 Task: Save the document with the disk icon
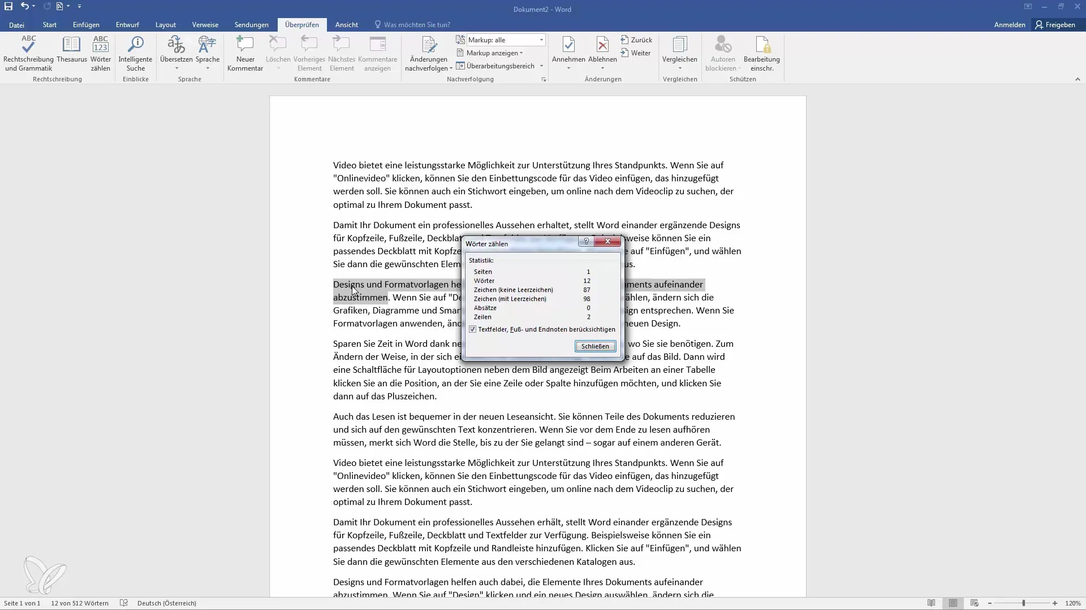tap(8, 6)
